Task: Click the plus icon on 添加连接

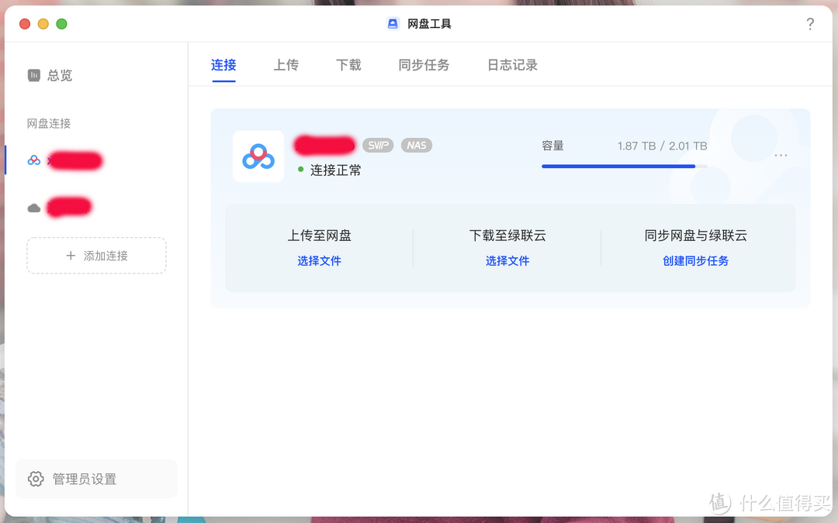Action: [x=70, y=255]
